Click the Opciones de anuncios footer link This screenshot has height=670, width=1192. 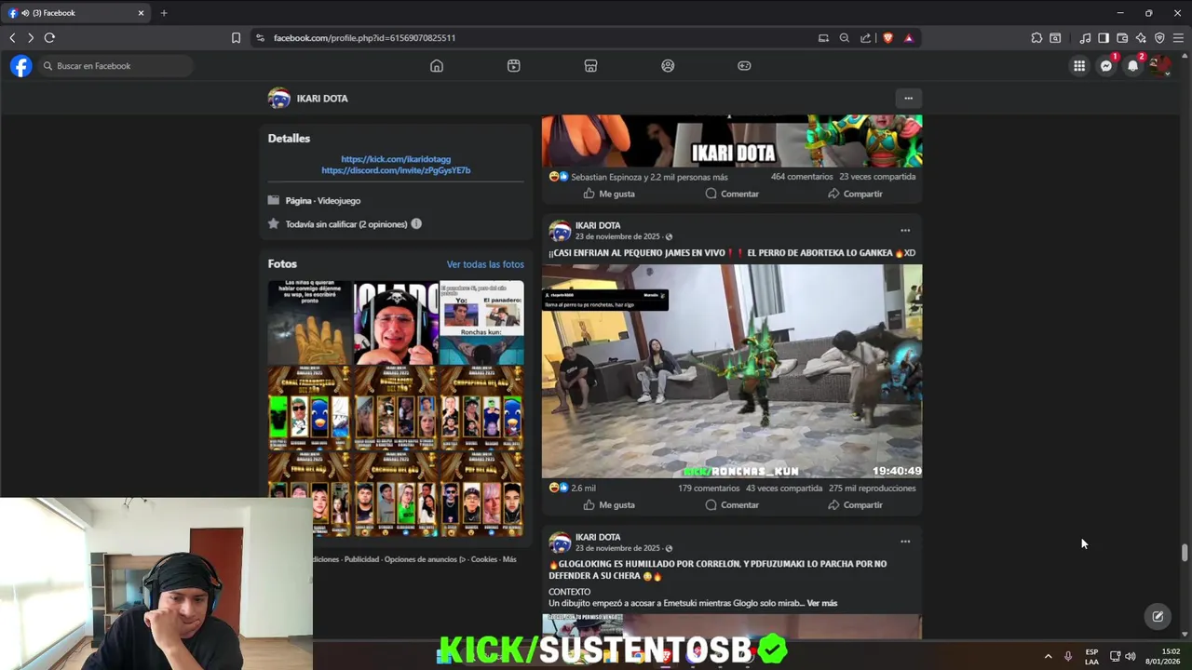425,559
